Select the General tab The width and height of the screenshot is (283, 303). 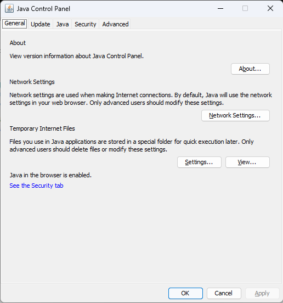15,24
